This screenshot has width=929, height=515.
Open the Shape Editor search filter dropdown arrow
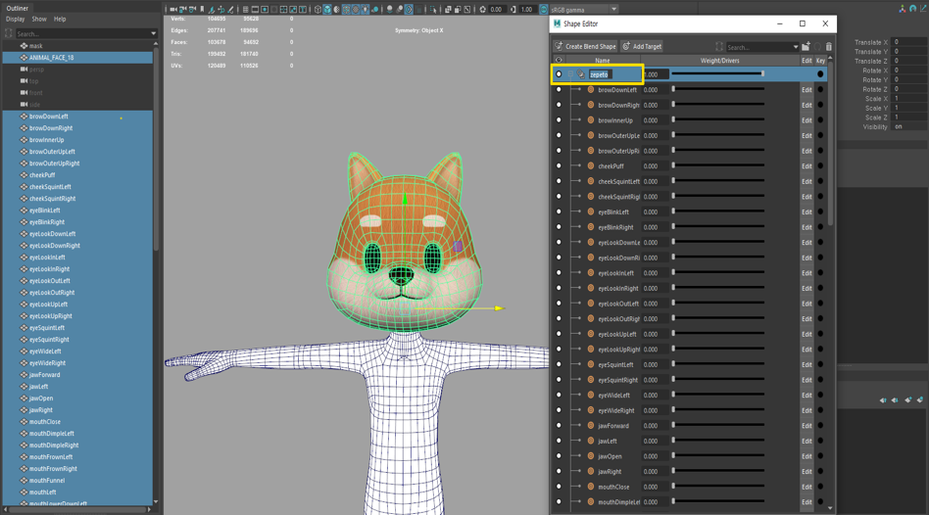[795, 47]
